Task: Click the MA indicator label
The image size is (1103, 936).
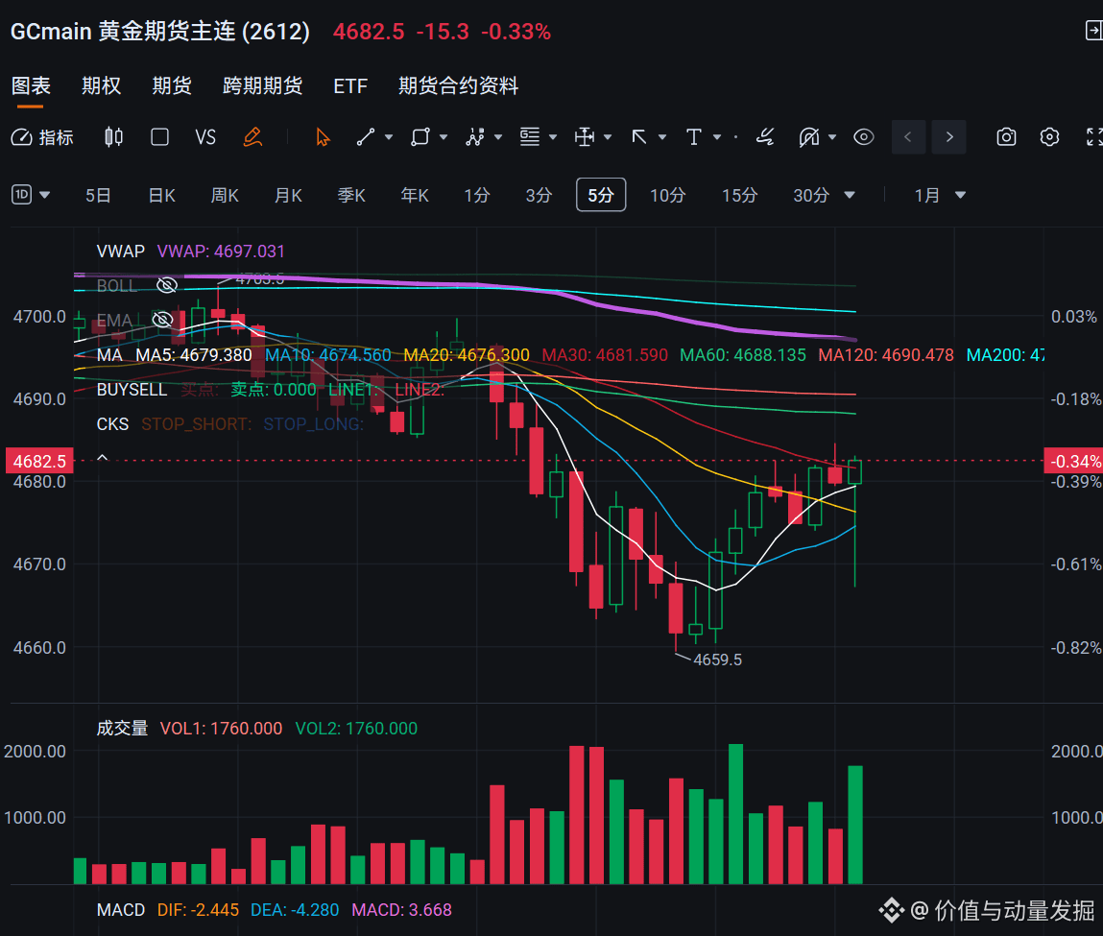Action: click(109, 355)
